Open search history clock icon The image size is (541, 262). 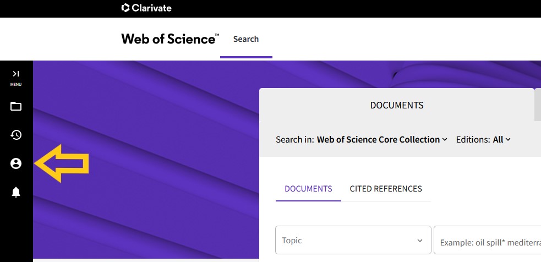click(x=16, y=135)
